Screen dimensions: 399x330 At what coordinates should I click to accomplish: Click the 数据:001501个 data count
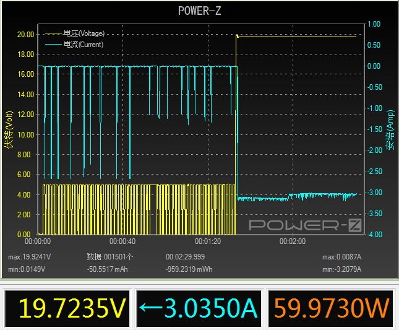pos(109,257)
